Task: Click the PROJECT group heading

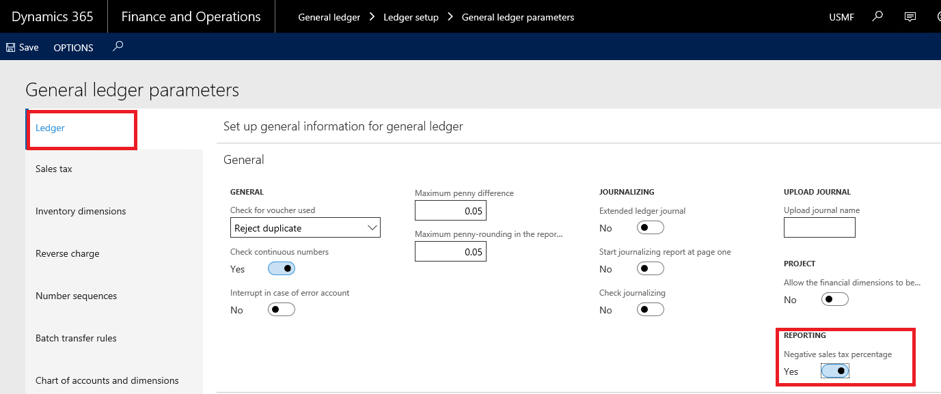Action: (x=800, y=264)
